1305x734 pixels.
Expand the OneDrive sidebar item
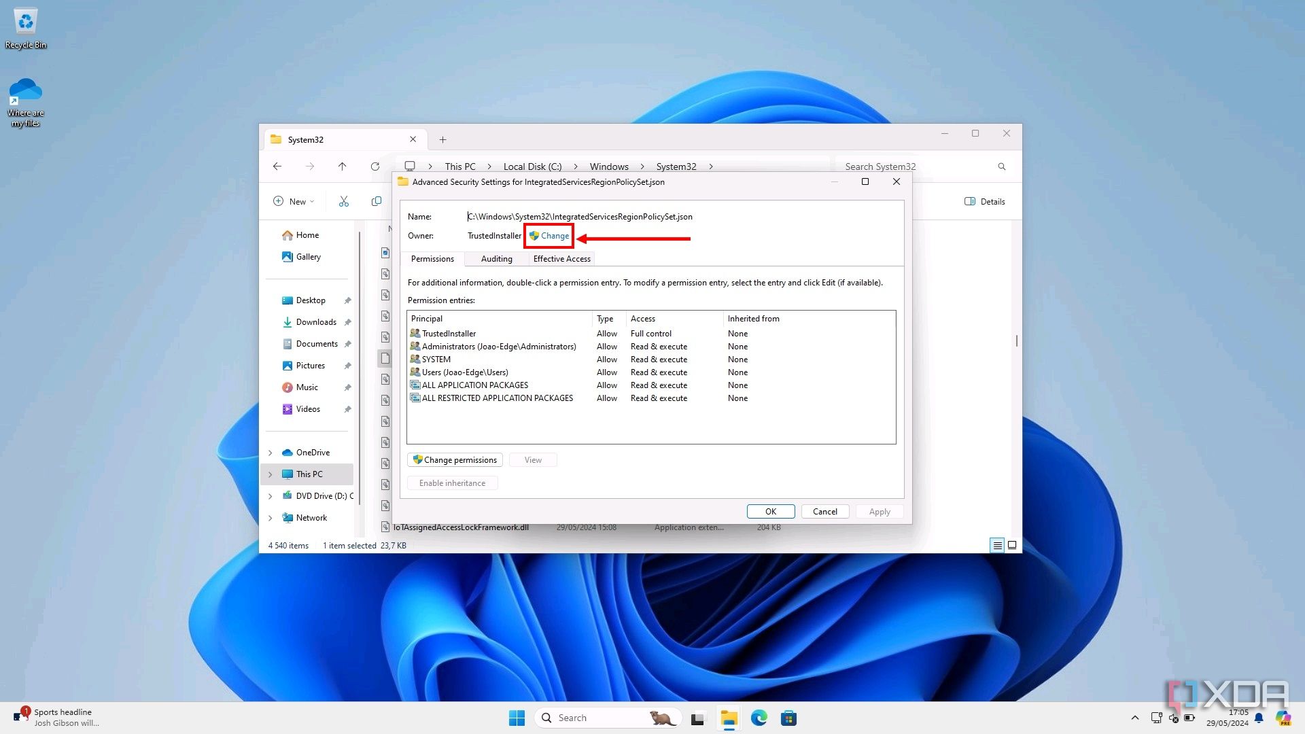(x=270, y=453)
